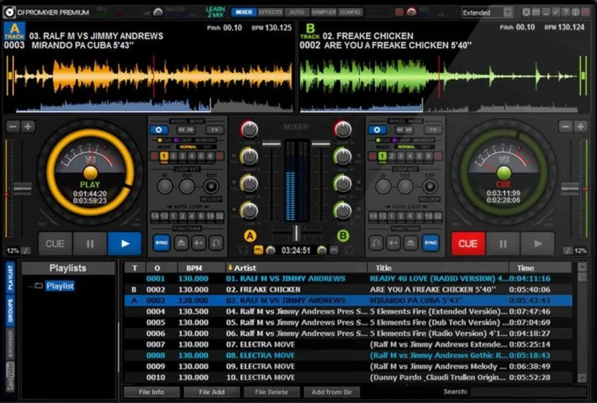Screen dimensions: 597x403
Task: Enable PFL headphone cue for channel B
Action: (334, 250)
